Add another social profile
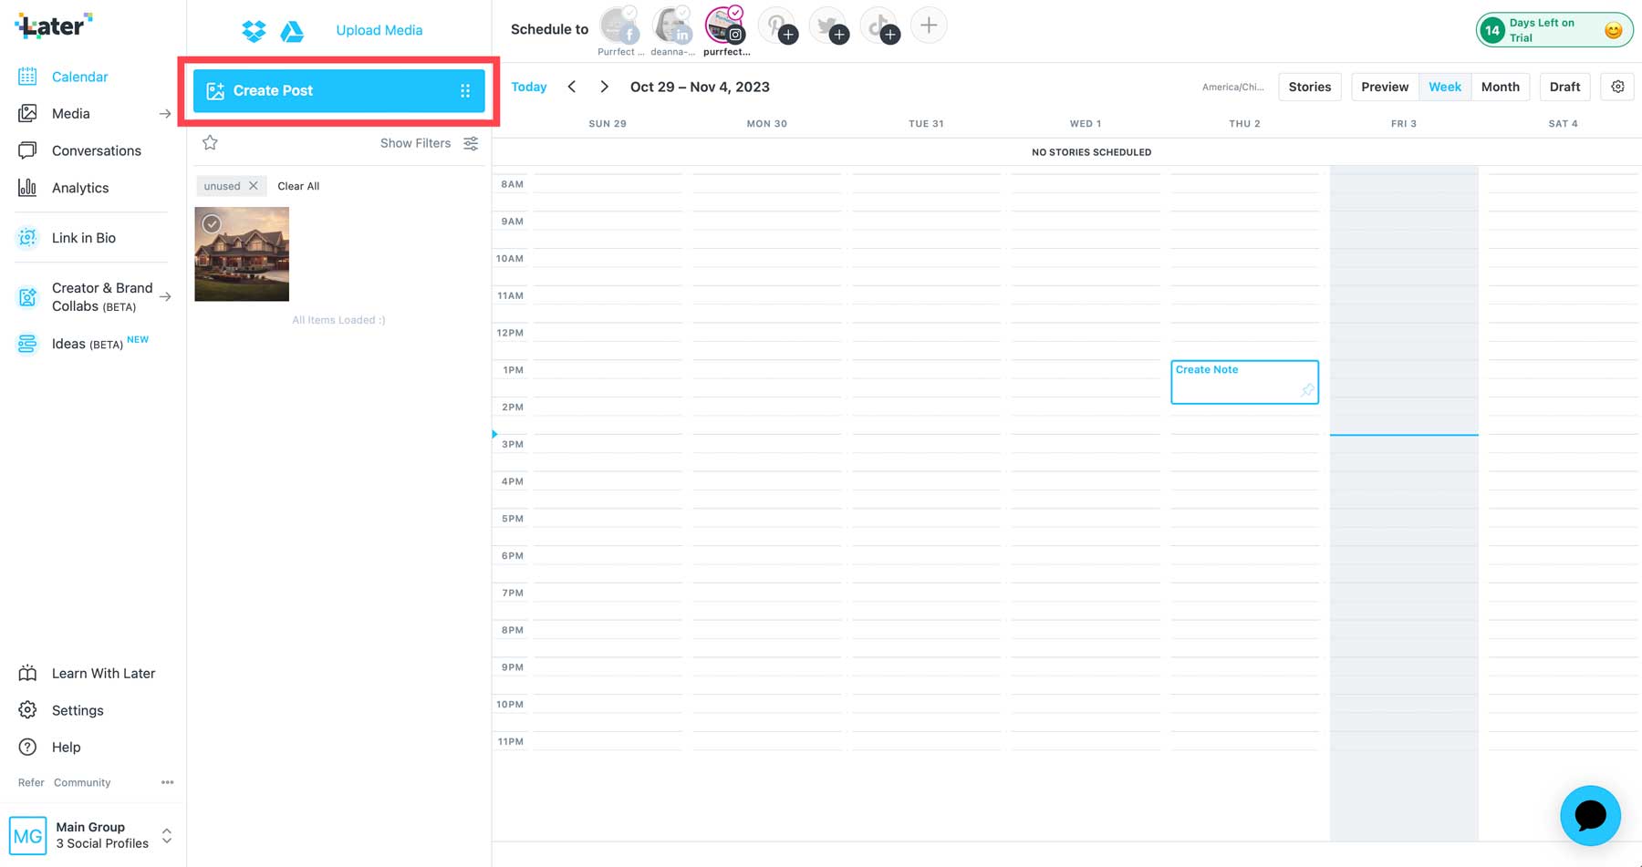1642x867 pixels. pos(929,26)
